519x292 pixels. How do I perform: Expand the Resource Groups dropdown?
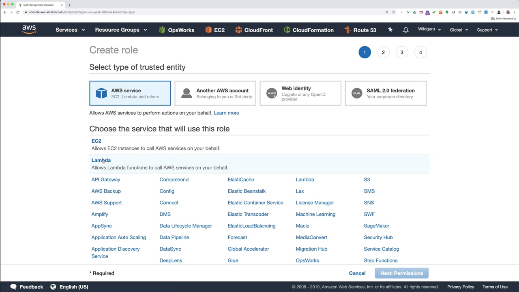click(121, 30)
